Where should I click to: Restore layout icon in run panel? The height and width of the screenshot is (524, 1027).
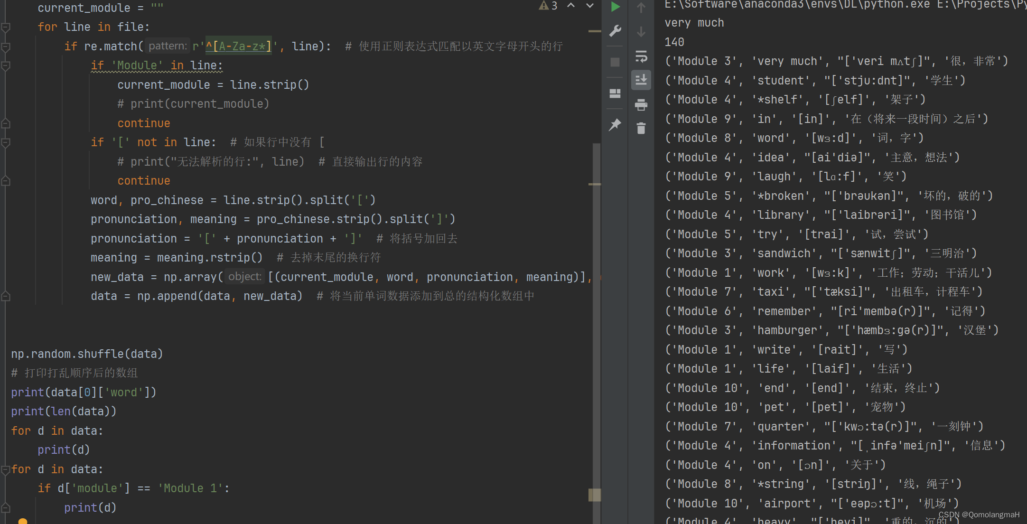[615, 94]
